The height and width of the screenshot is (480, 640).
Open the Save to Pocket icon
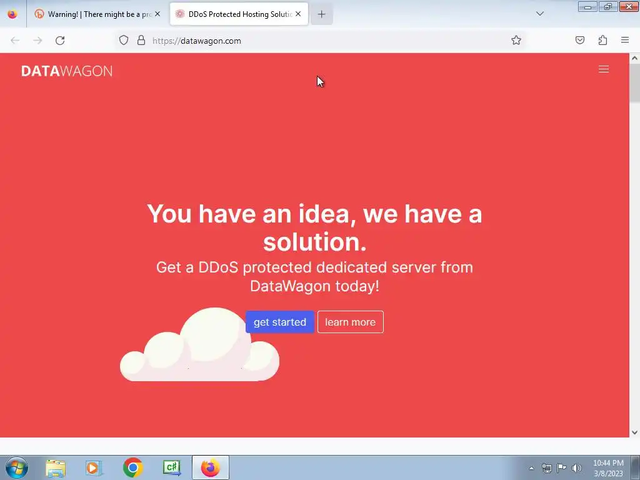click(x=580, y=40)
